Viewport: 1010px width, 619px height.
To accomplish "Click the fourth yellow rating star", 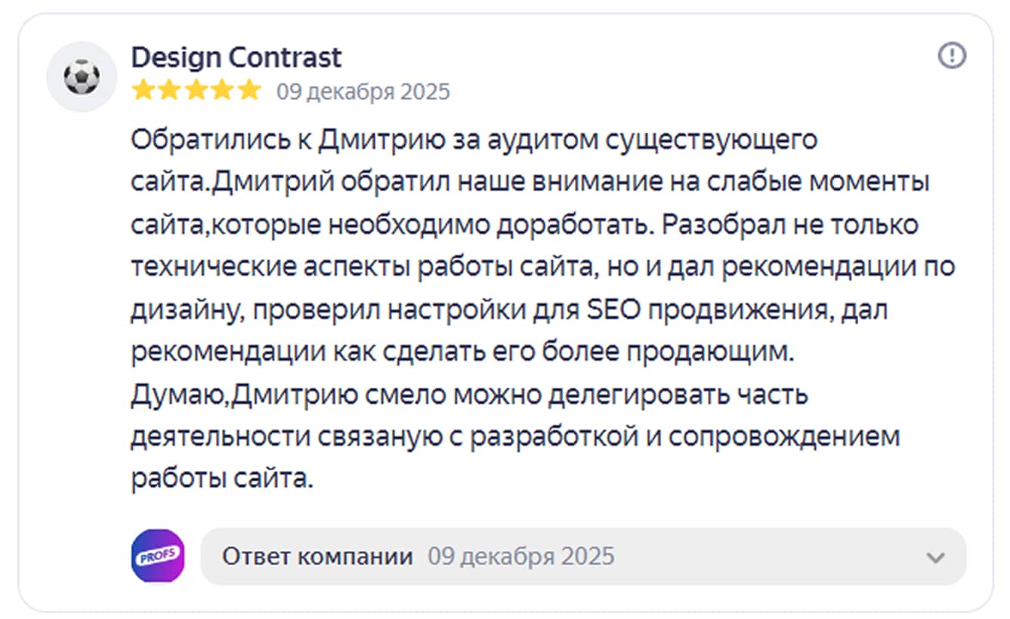I will coord(221,91).
